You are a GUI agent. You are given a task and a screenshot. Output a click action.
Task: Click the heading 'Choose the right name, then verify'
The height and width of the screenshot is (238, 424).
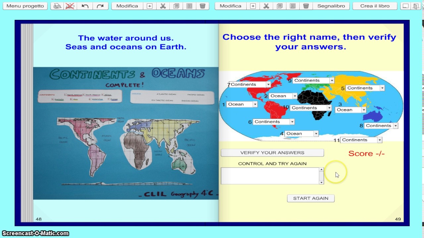pyautogui.click(x=309, y=37)
